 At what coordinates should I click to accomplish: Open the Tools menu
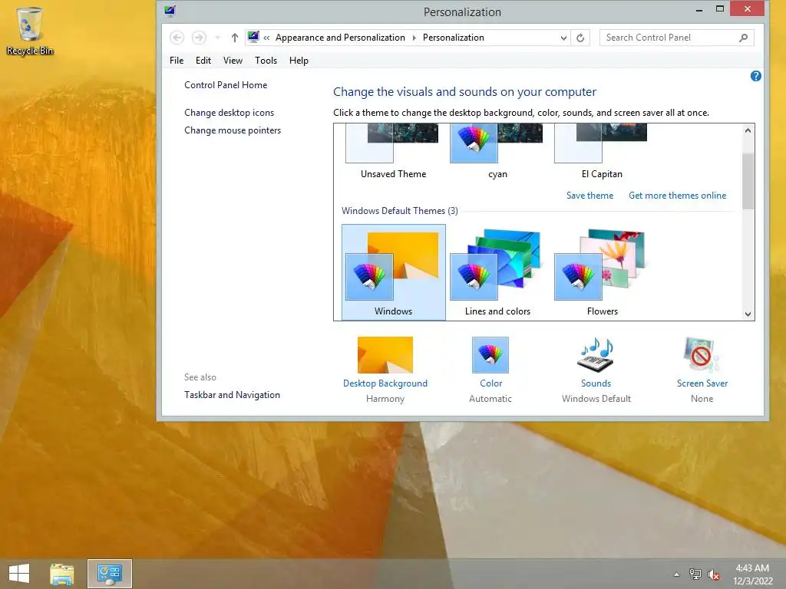(266, 61)
